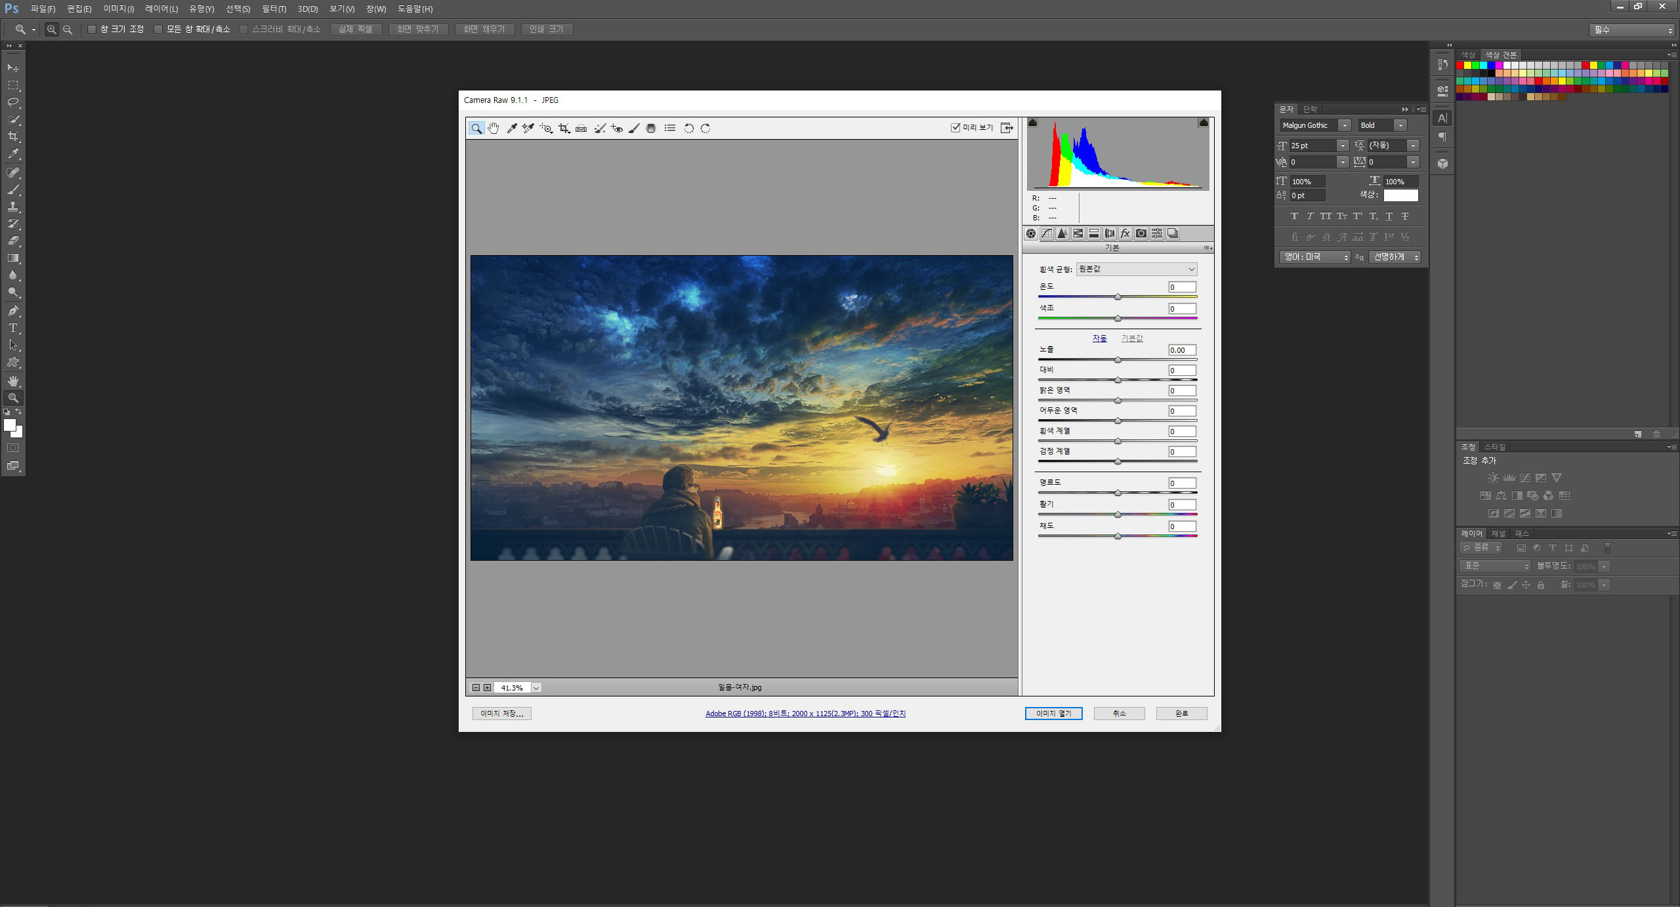Rotate image 90 degrees counterclockwise
The height and width of the screenshot is (907, 1680).
click(x=688, y=129)
